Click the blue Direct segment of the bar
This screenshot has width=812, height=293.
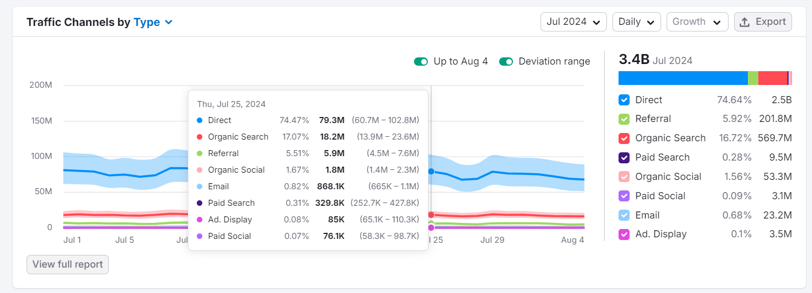683,78
